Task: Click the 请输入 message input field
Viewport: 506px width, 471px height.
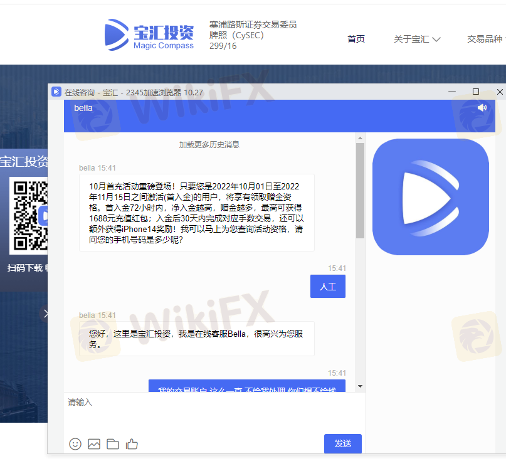Action: pos(214,413)
